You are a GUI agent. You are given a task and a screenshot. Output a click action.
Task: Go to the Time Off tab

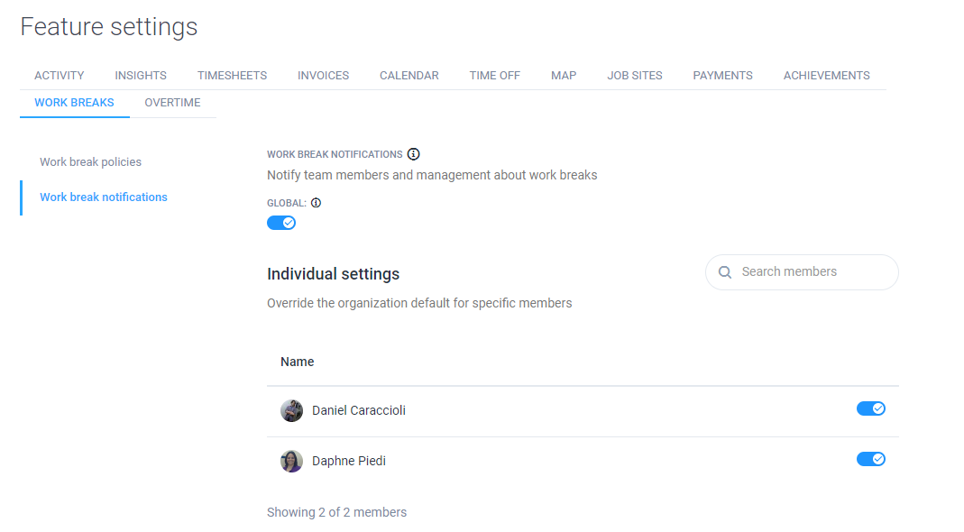click(494, 76)
